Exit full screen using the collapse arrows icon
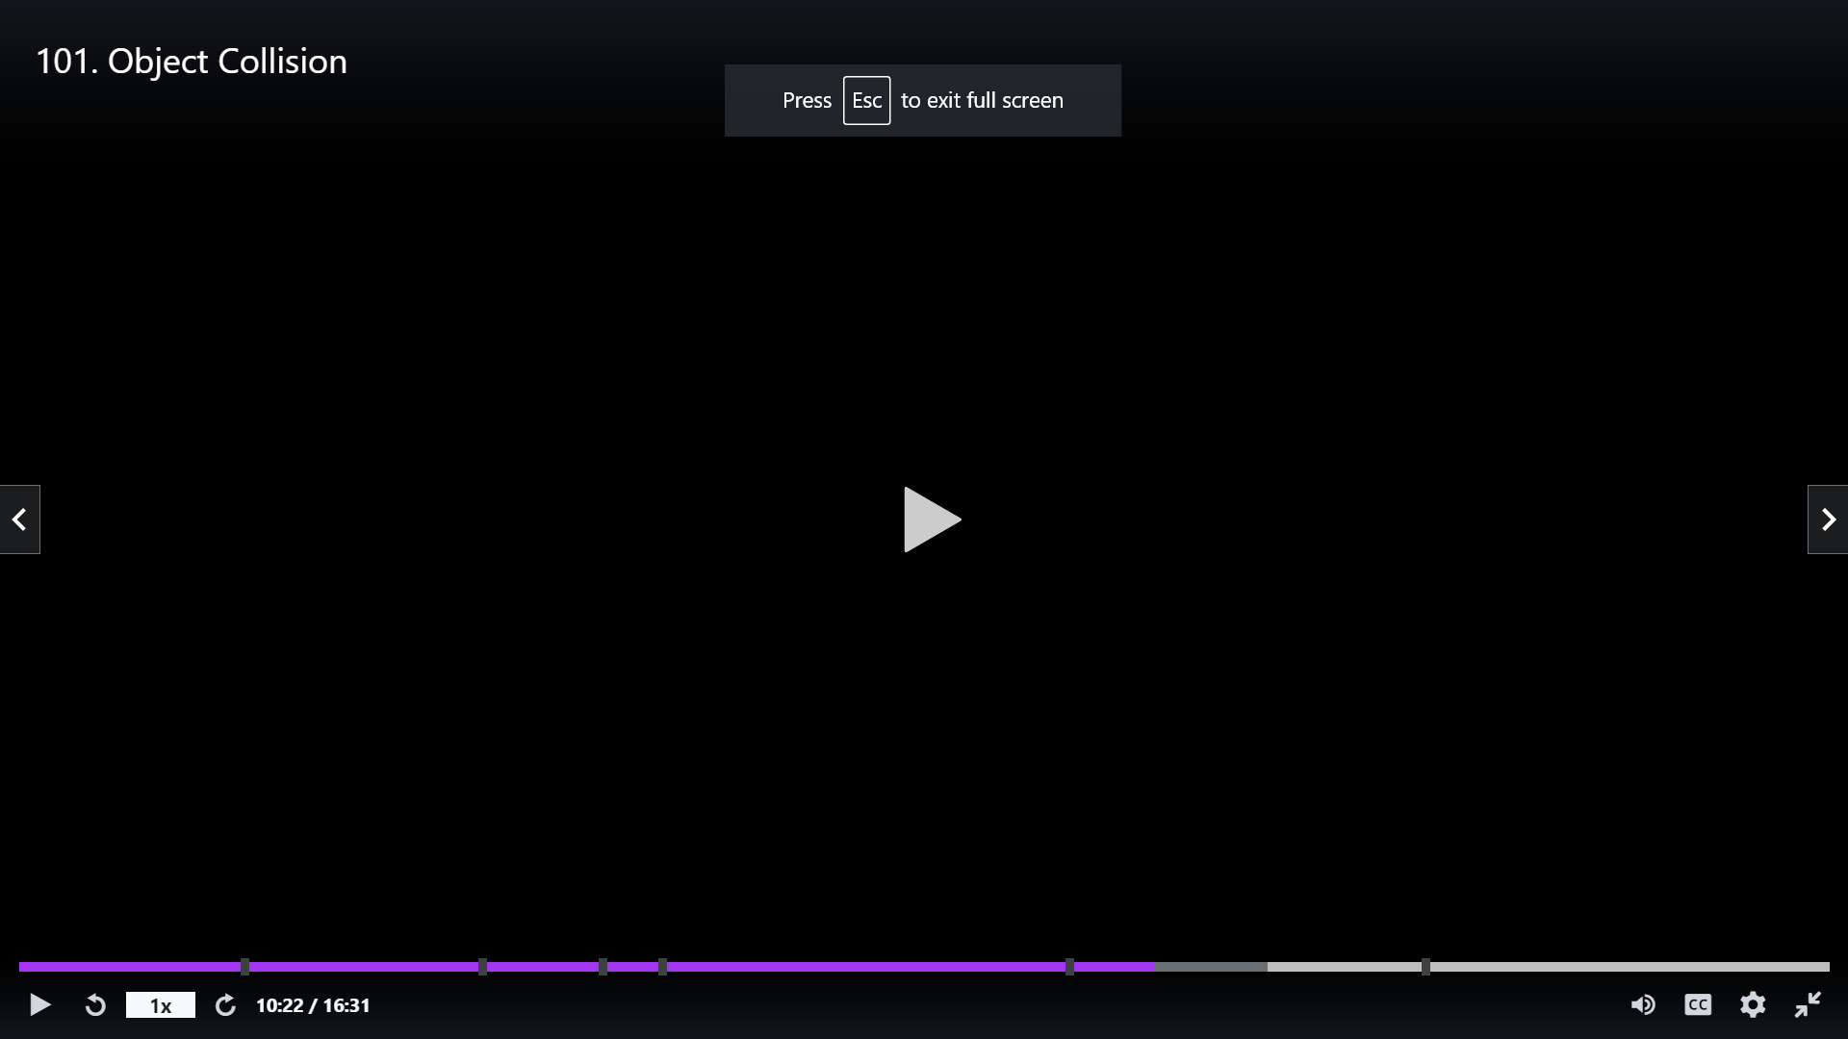This screenshot has height=1039, width=1848. click(1808, 1005)
